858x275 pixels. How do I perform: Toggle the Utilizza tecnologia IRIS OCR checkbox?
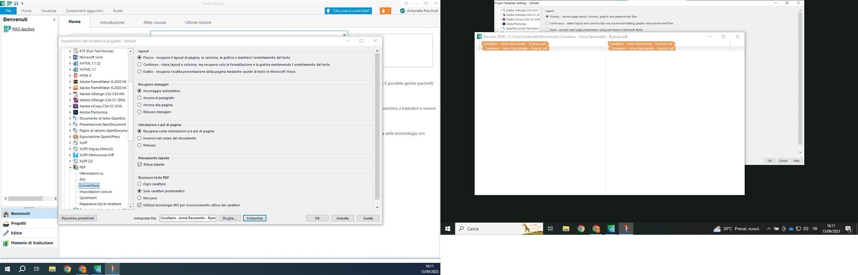(140, 205)
